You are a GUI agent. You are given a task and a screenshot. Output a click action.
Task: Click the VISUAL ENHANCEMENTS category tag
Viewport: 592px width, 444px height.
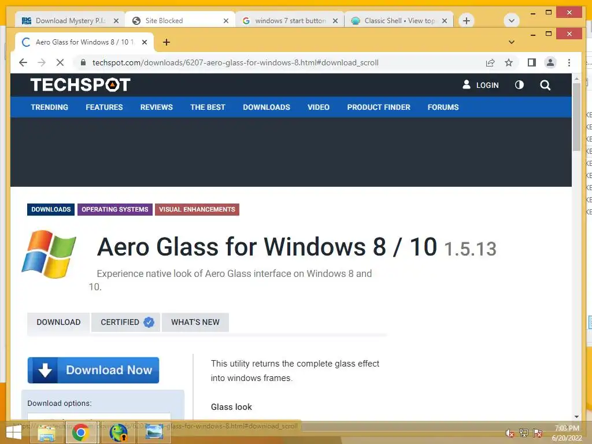(x=197, y=209)
